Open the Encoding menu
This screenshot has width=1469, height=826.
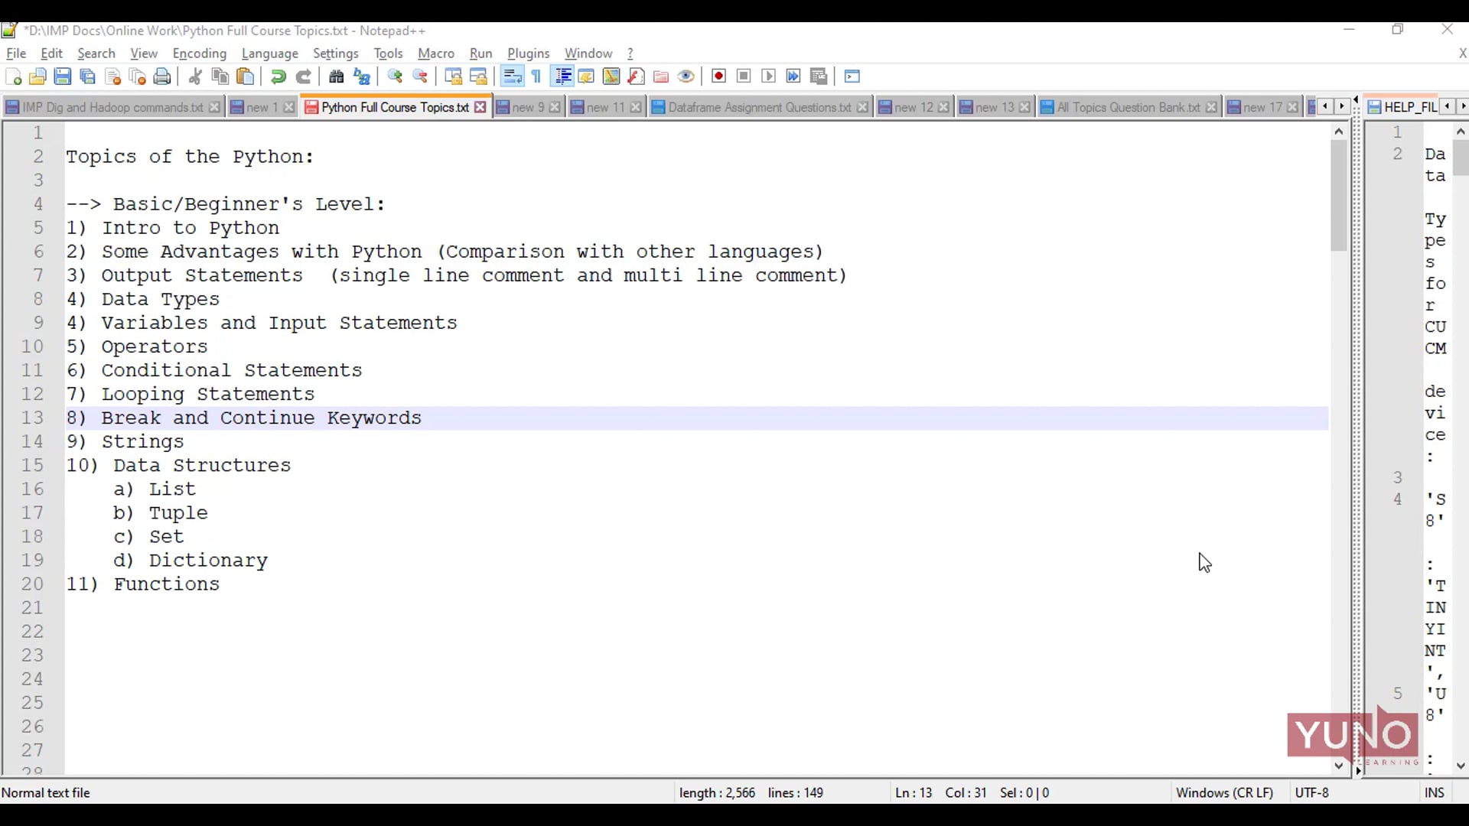[200, 54]
